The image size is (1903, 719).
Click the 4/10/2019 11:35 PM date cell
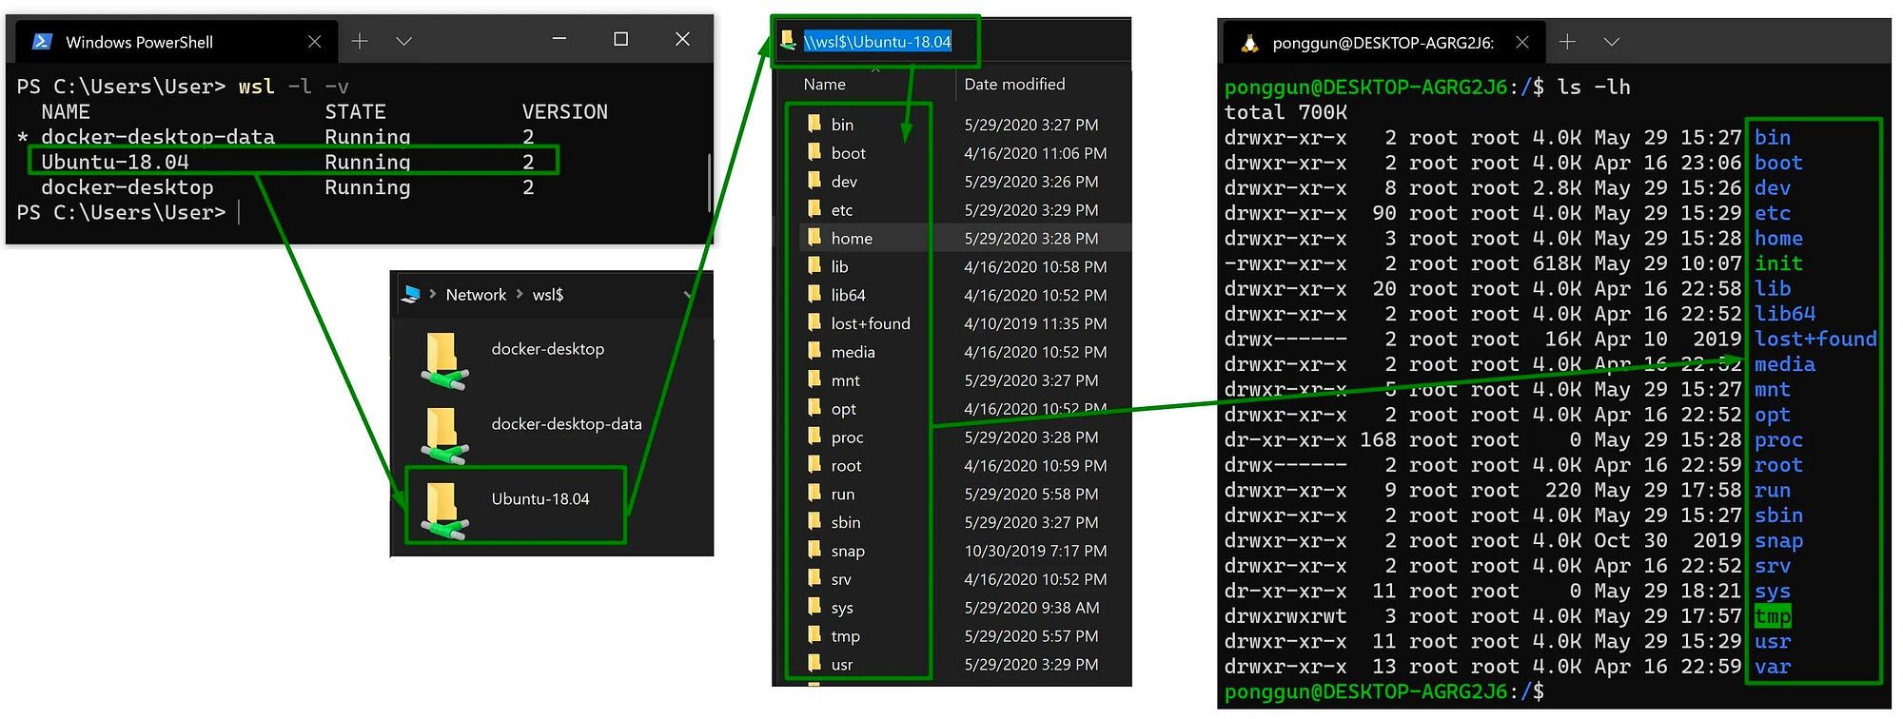click(x=1035, y=323)
